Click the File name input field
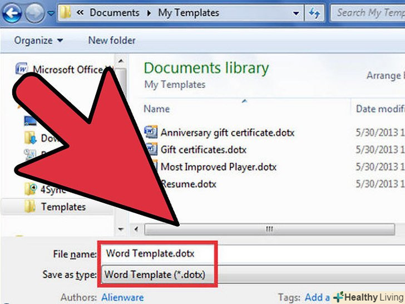This screenshot has width=405, height=304. [253, 253]
